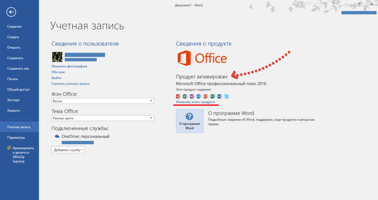Open the Фон Office dropdown showing Весна
The image size is (378, 200).
[x=103, y=101]
